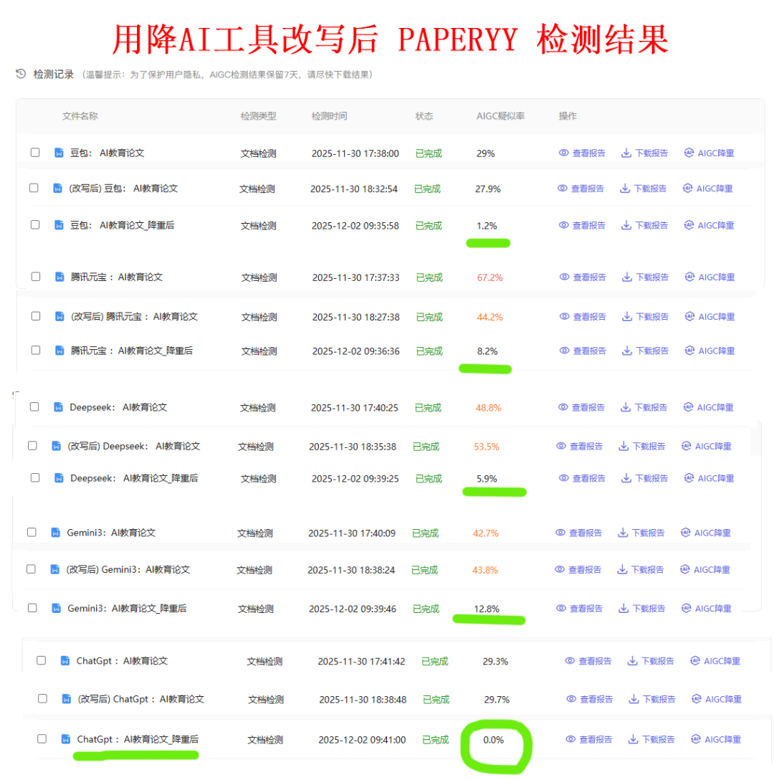The height and width of the screenshot is (780, 774).
Task: Click download icon in ChatGpt 降重后 row
Action: (x=633, y=739)
